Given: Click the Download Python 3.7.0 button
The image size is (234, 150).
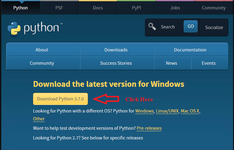Looking at the screenshot, I should click(60, 99).
